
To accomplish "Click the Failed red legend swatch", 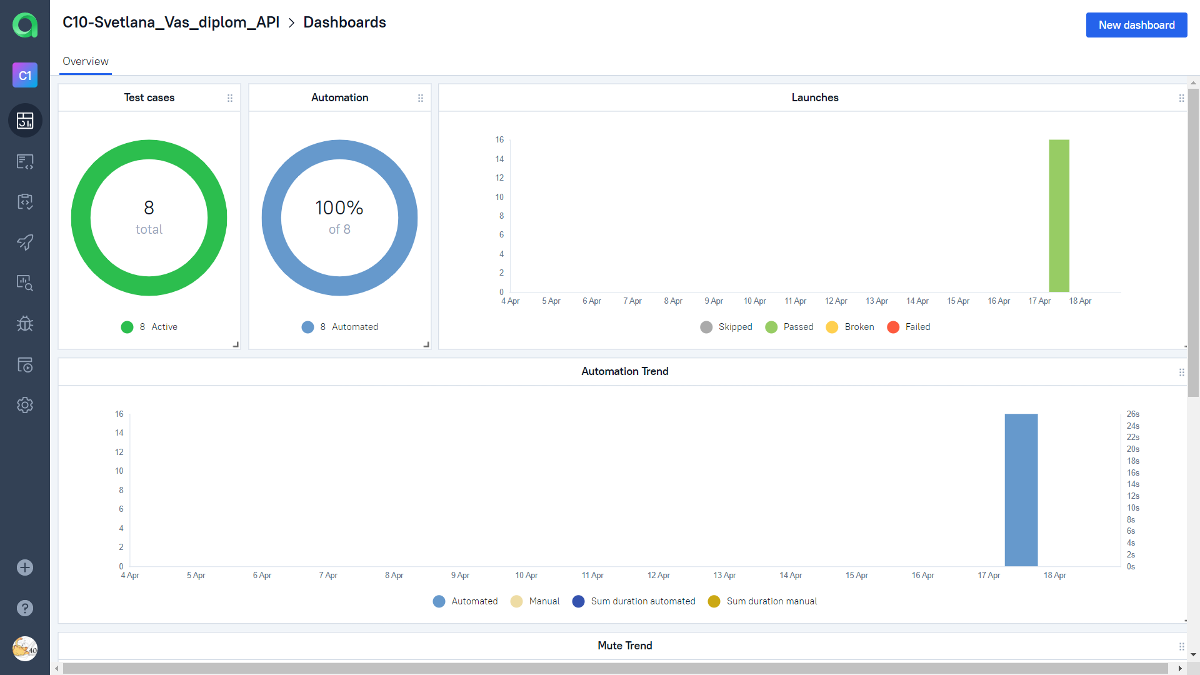I will pyautogui.click(x=893, y=327).
